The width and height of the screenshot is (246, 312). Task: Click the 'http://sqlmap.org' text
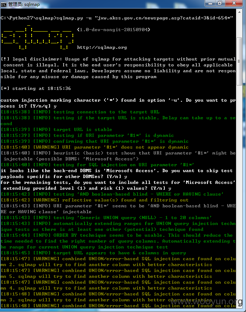102,47
